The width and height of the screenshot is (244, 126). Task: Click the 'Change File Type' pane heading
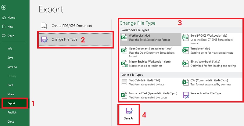[x=138, y=23]
